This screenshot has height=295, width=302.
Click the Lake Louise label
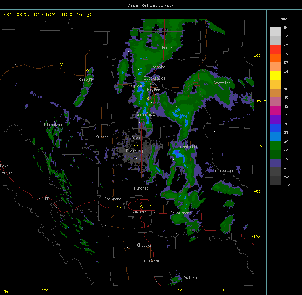pyautogui.click(x=6, y=170)
